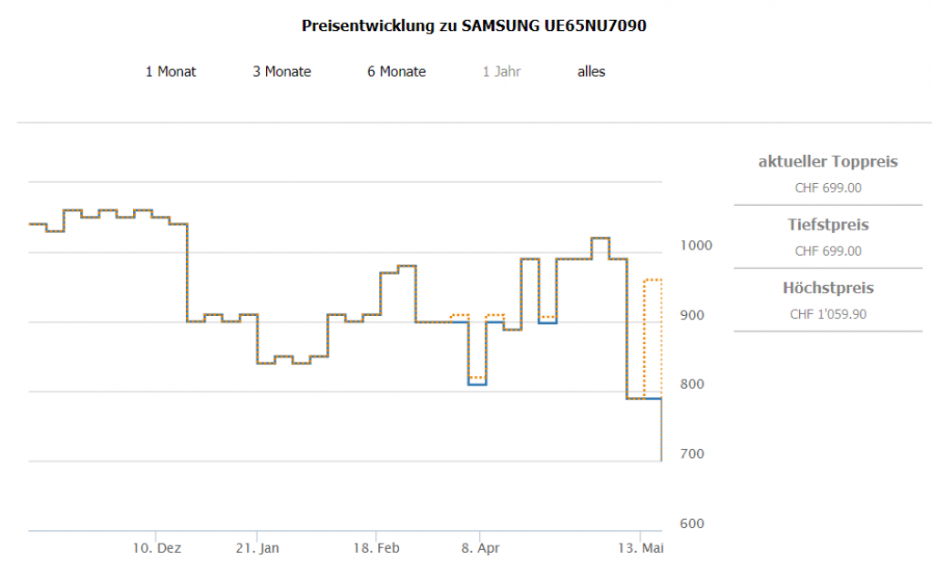Click the Tiefstpreis heading
The image size is (933, 580).
coord(827,225)
